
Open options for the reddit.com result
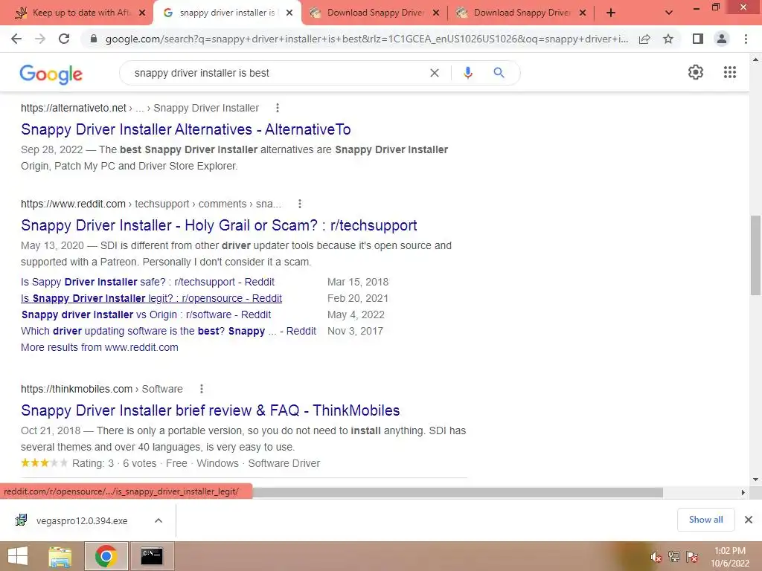[300, 204]
